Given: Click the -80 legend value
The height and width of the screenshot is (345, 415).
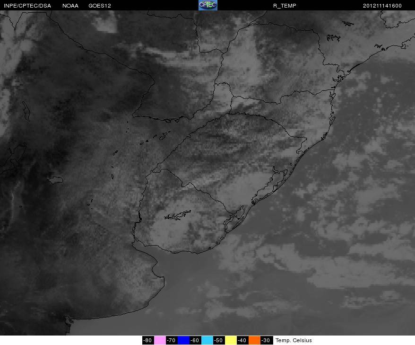Looking at the screenshot, I should [x=148, y=340].
